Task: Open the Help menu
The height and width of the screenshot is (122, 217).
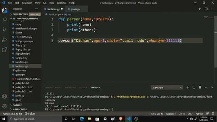Action: click(x=72, y=3)
